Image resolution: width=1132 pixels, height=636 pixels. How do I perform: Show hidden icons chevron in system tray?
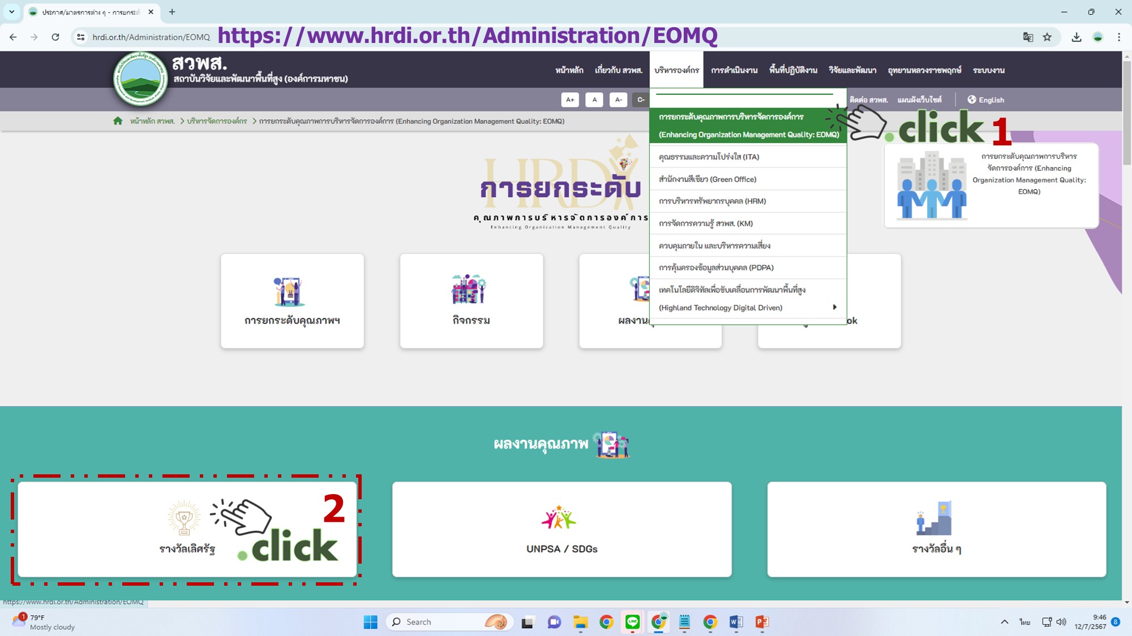(x=1005, y=622)
